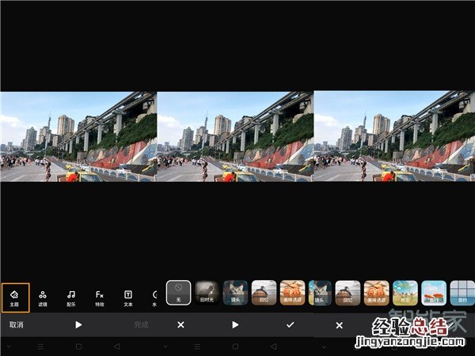Select the 无 no-theme option
The height and width of the screenshot is (356, 475).
(179, 293)
